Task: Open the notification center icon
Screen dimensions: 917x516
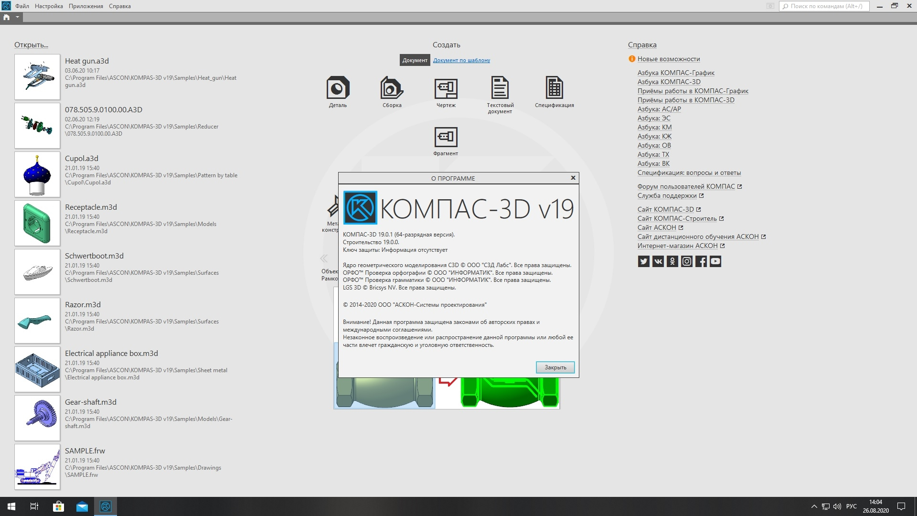Action: click(x=901, y=506)
